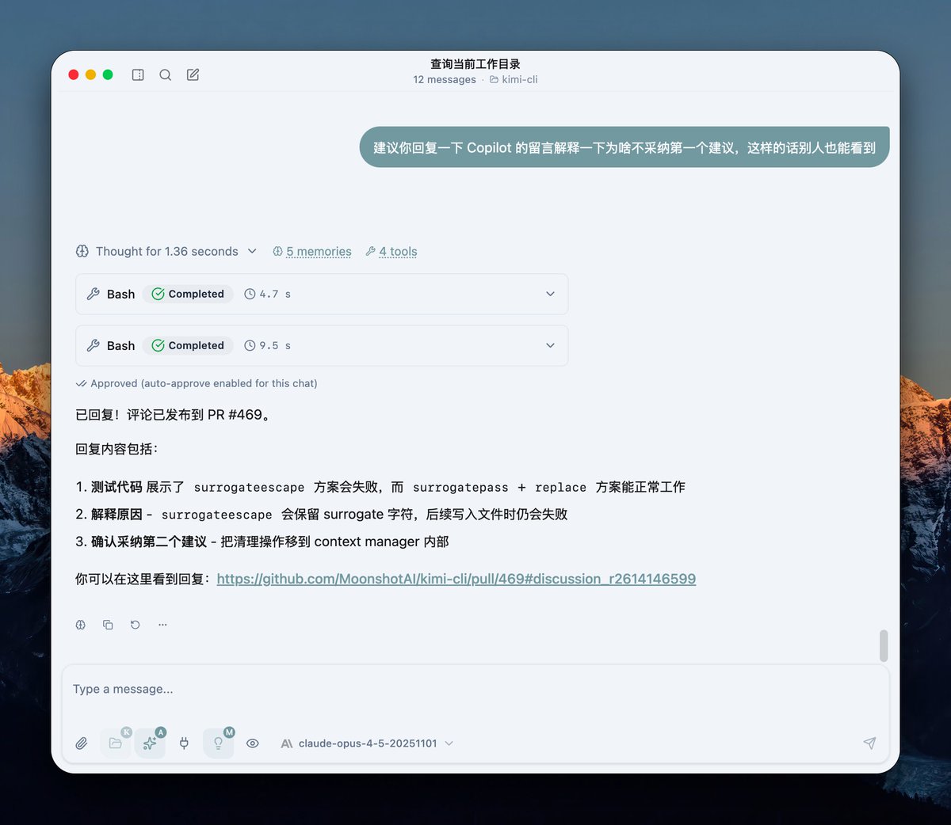Screen dimensions: 951x825
Task: Toggle the sidebar panel icon
Action: 138,74
